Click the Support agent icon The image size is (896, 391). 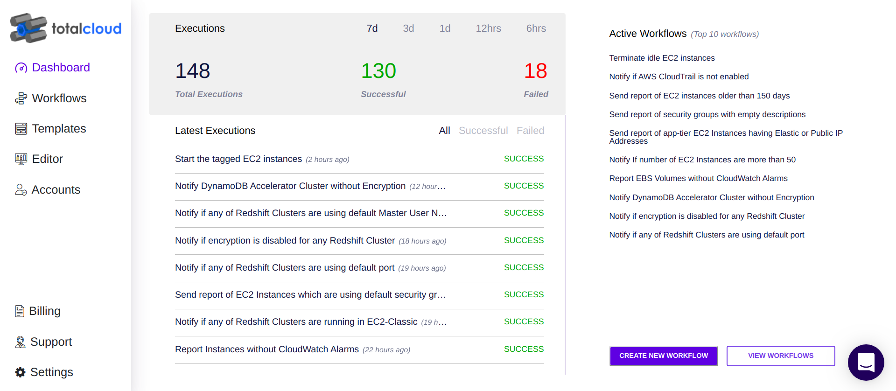pos(20,342)
